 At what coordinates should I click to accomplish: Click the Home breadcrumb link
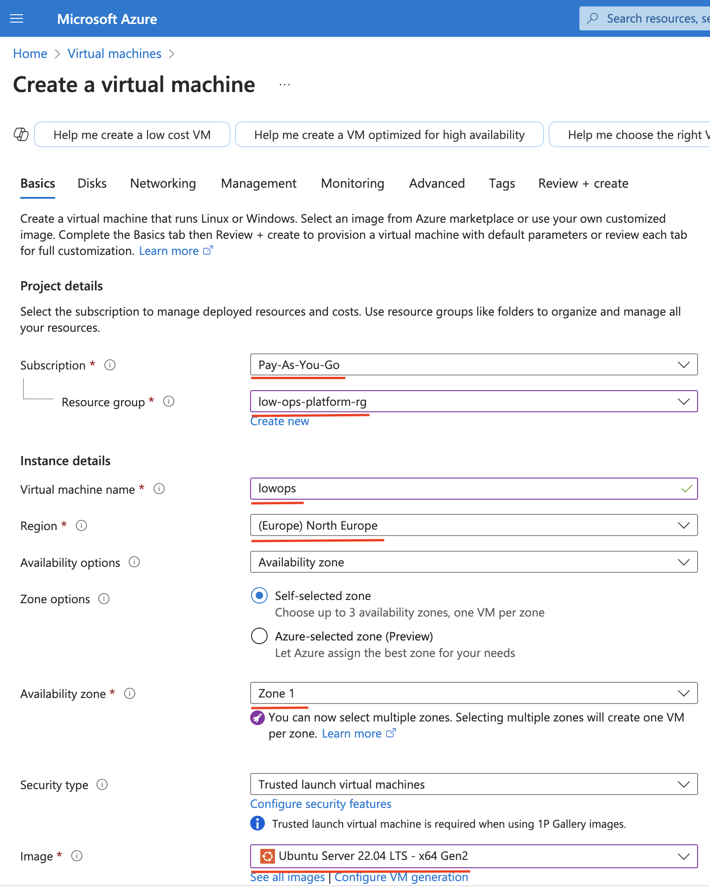(30, 54)
